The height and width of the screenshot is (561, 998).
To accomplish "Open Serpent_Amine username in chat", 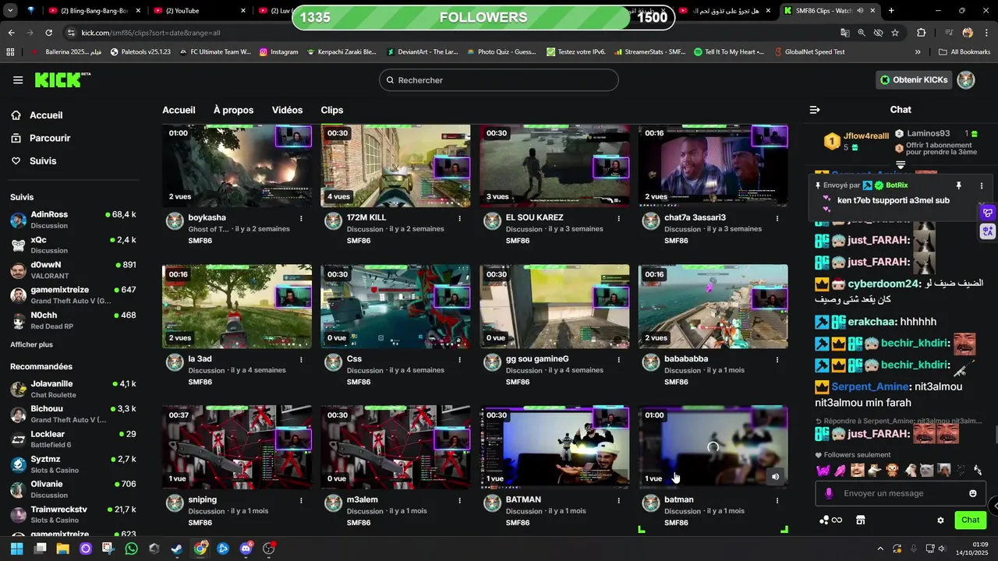I will pos(870,386).
